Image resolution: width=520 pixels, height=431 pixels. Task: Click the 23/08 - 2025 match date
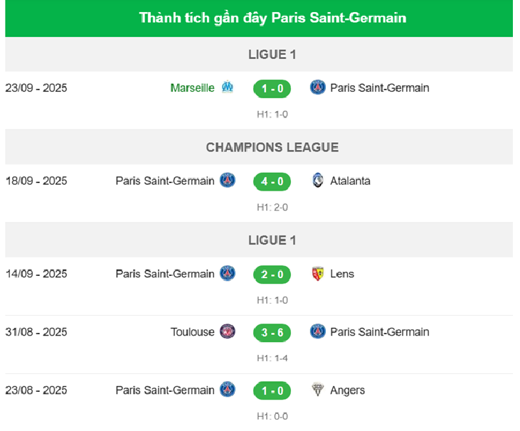click(x=36, y=390)
